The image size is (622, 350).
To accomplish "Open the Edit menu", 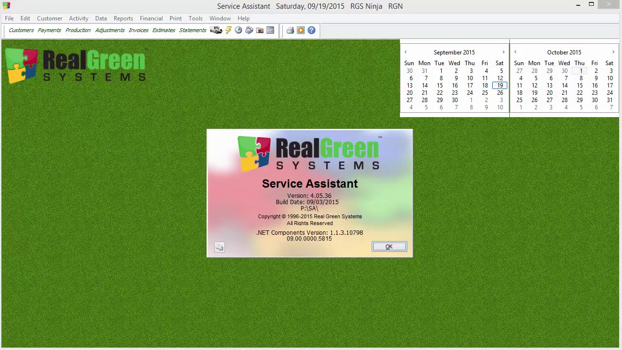I will [x=25, y=18].
